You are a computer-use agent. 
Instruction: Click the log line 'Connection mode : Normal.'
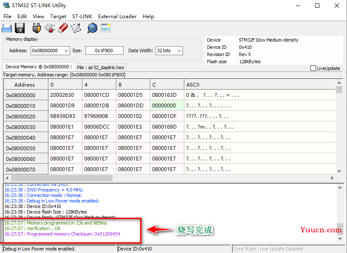(x=43, y=195)
